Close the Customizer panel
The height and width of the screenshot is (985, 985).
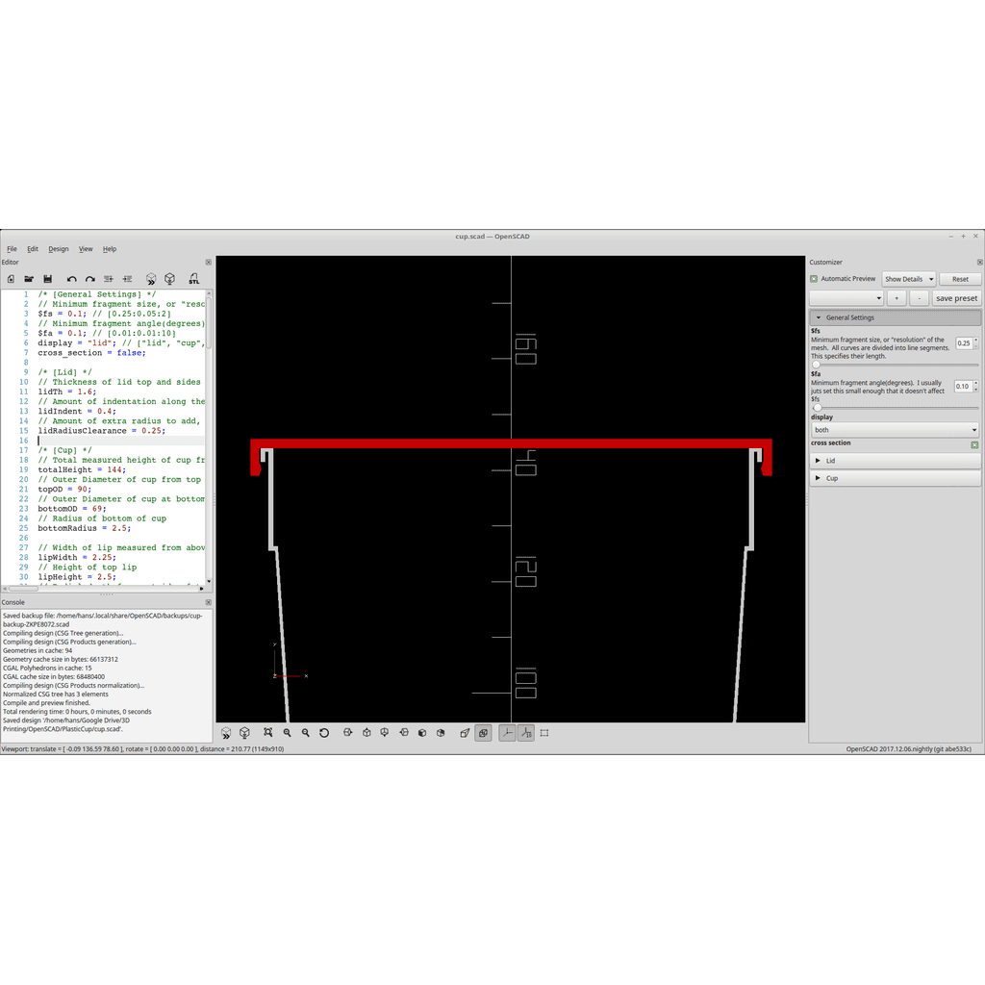point(979,262)
